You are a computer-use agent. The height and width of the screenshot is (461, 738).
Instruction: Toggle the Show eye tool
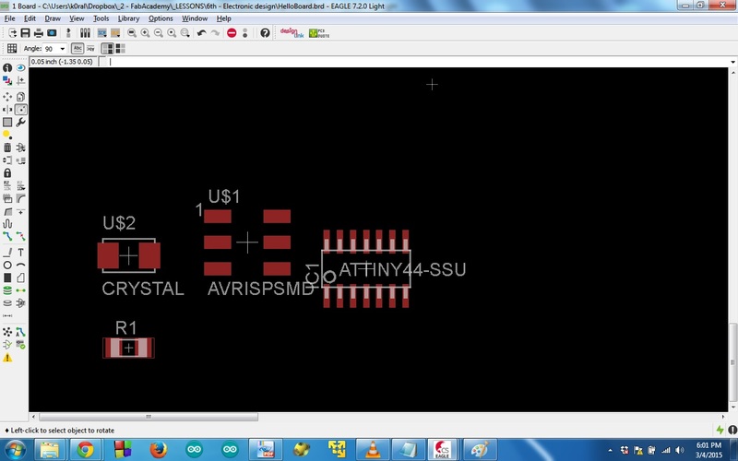coord(20,67)
